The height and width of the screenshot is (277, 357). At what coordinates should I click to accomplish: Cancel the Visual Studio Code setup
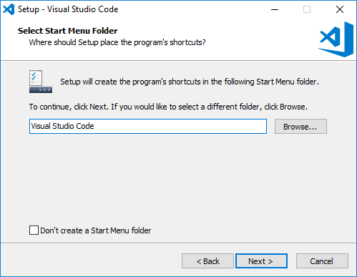322,261
